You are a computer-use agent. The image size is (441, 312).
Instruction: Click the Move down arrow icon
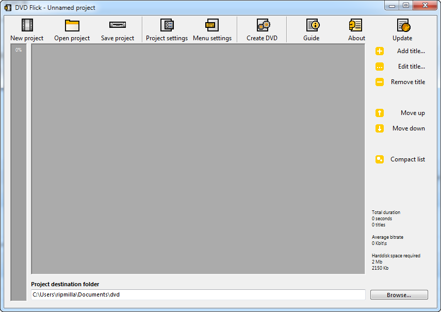tap(380, 128)
